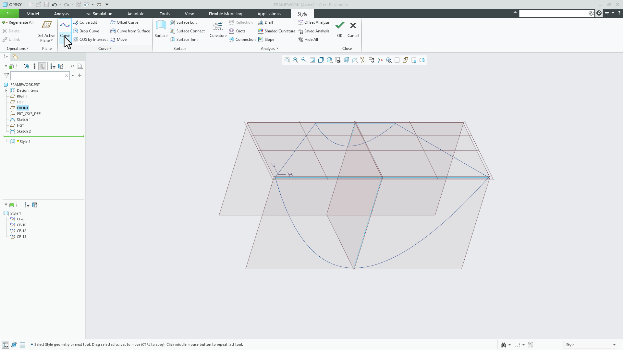Image resolution: width=623 pixels, height=350 pixels.
Task: Open Set Active Plane dropdown
Action: click(x=47, y=38)
